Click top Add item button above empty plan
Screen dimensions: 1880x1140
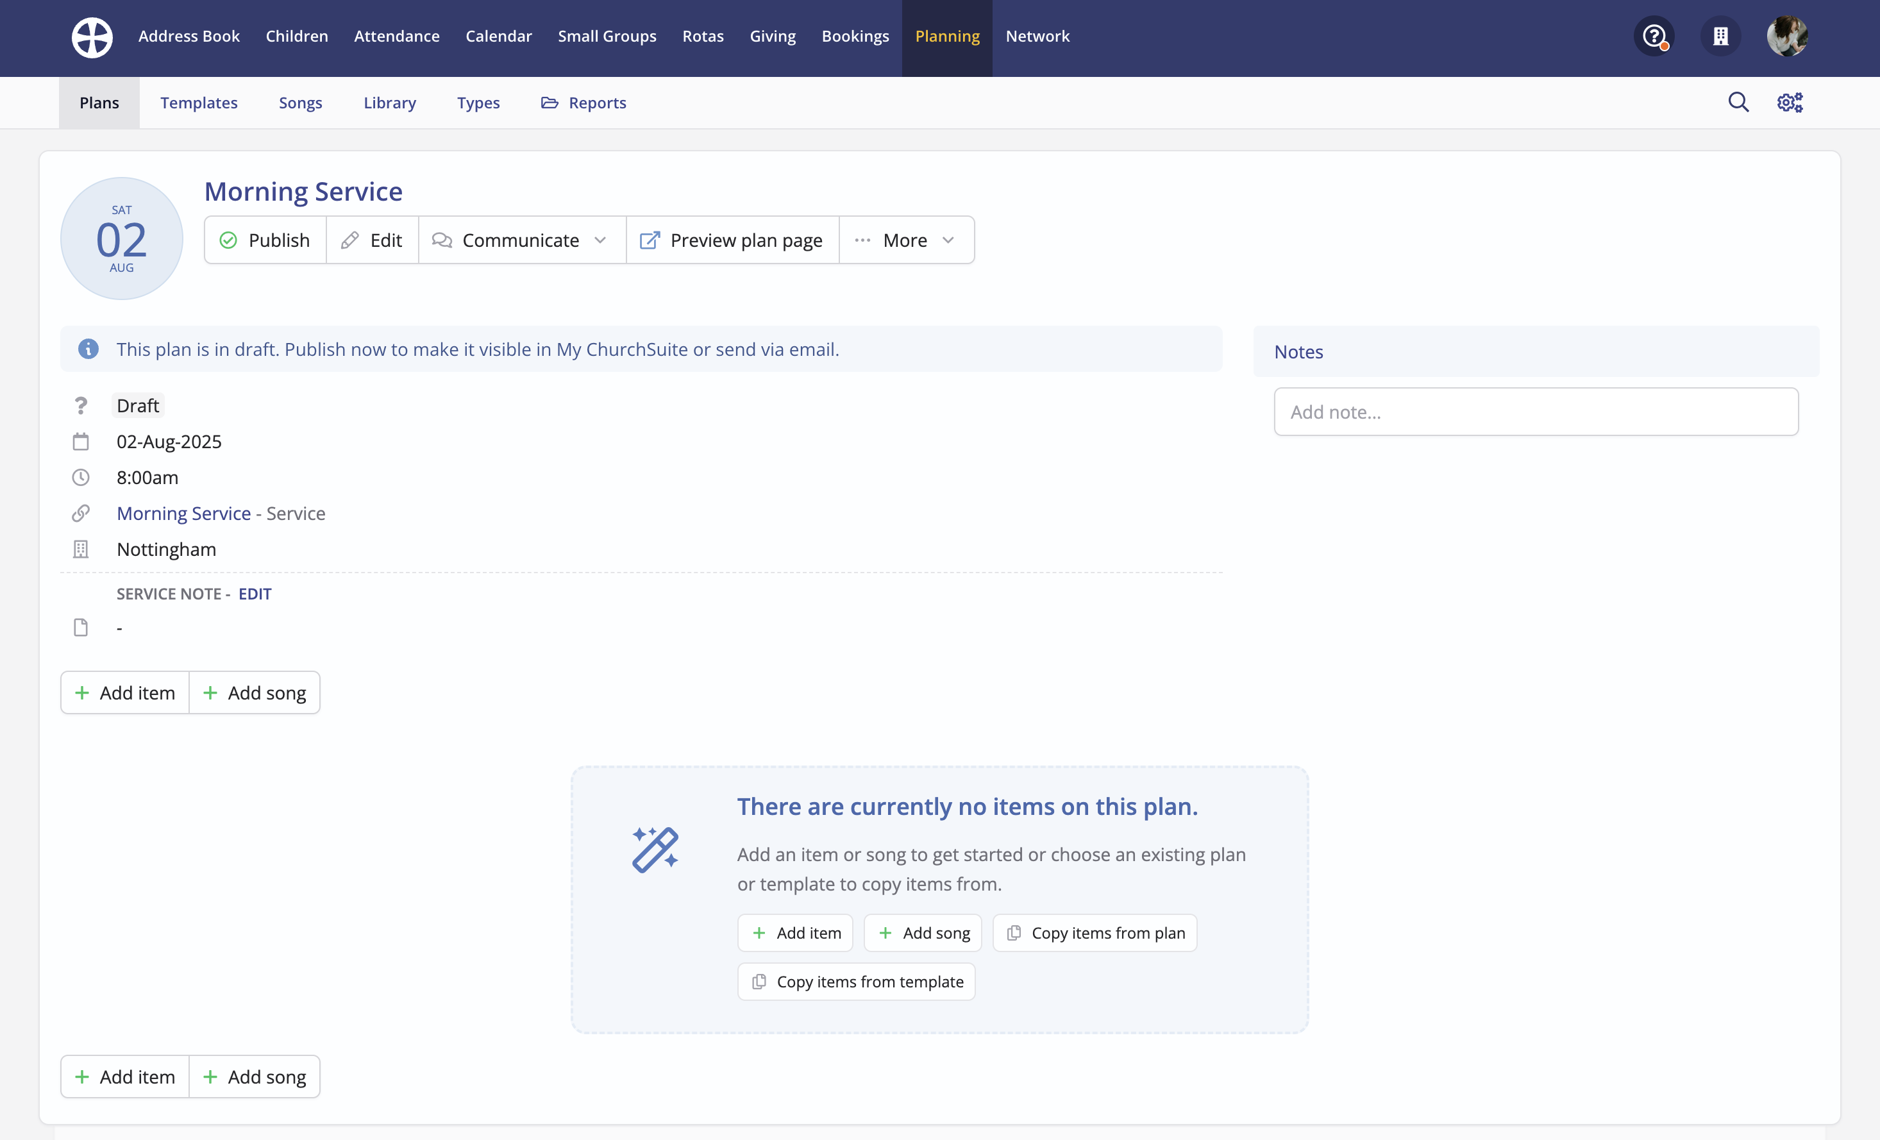tap(125, 693)
